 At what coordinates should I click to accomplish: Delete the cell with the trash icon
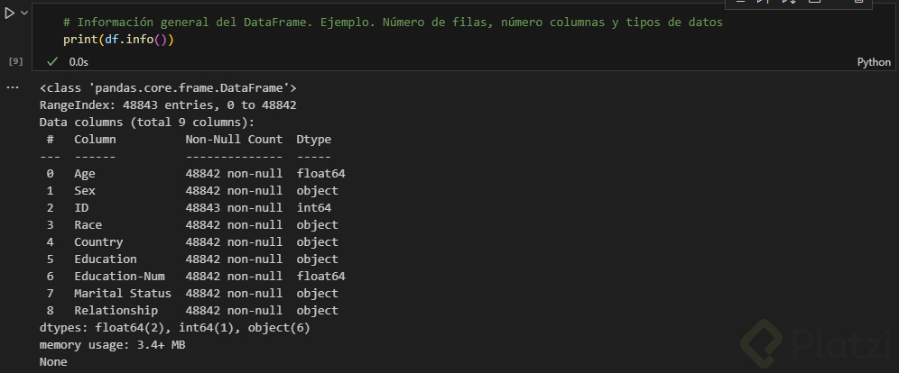(857, 2)
